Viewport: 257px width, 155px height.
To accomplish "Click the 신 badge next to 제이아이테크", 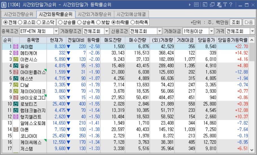I will [x=16, y=91].
